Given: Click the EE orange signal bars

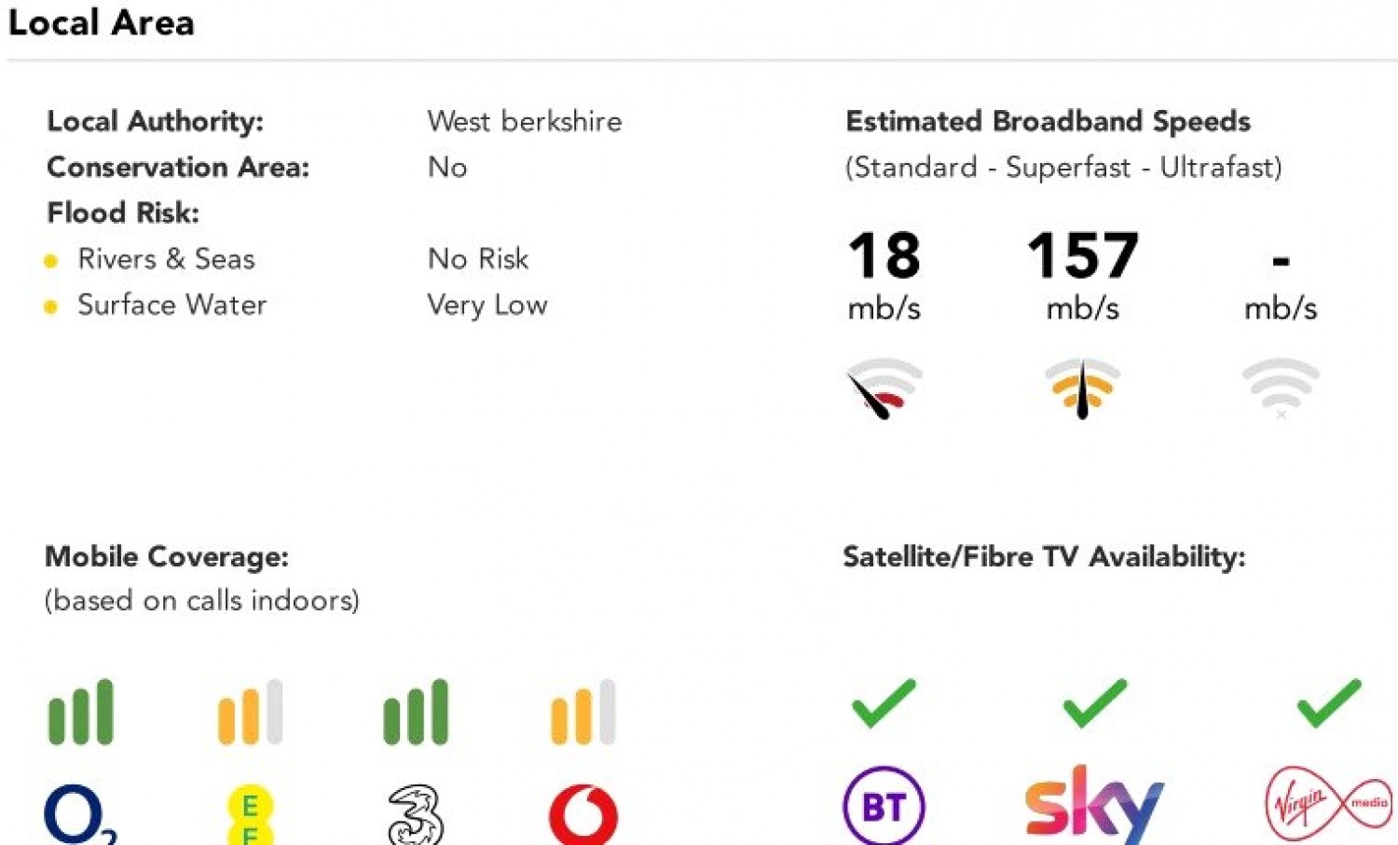Looking at the screenshot, I should coord(250,712).
